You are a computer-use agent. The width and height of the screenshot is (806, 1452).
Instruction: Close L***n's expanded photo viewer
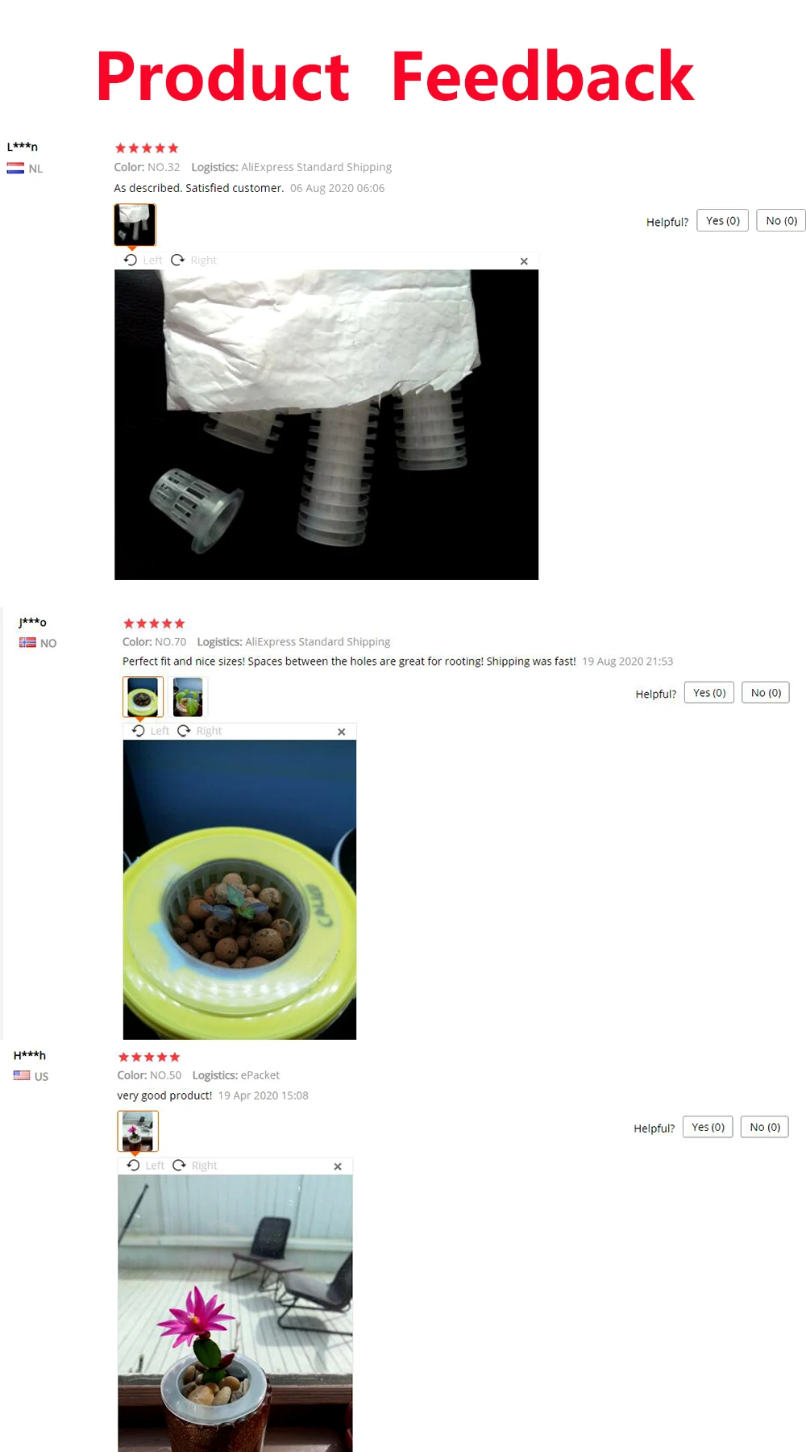tap(524, 261)
